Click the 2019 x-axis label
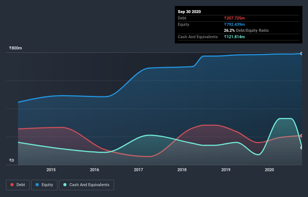Screen dimensions: 308x197 [226, 170]
